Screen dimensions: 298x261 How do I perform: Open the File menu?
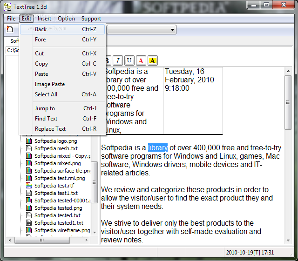11,19
